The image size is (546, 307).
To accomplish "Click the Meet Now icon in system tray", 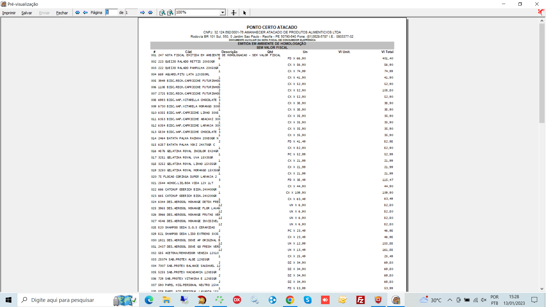I will click(x=458, y=300).
